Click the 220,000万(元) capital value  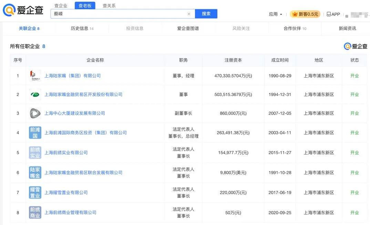pos(233,192)
